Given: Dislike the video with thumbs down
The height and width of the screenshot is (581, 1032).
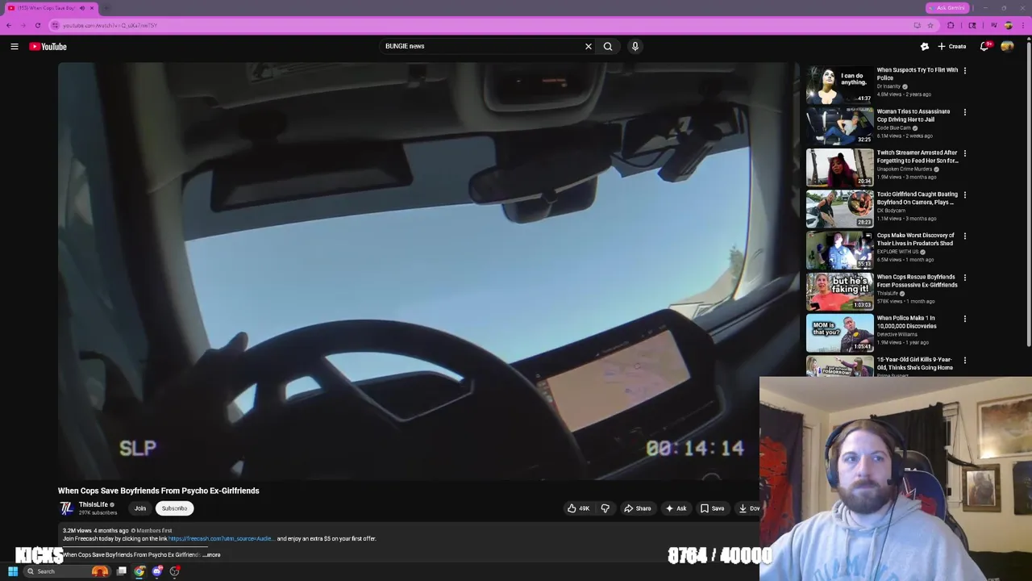Looking at the screenshot, I should [605, 508].
